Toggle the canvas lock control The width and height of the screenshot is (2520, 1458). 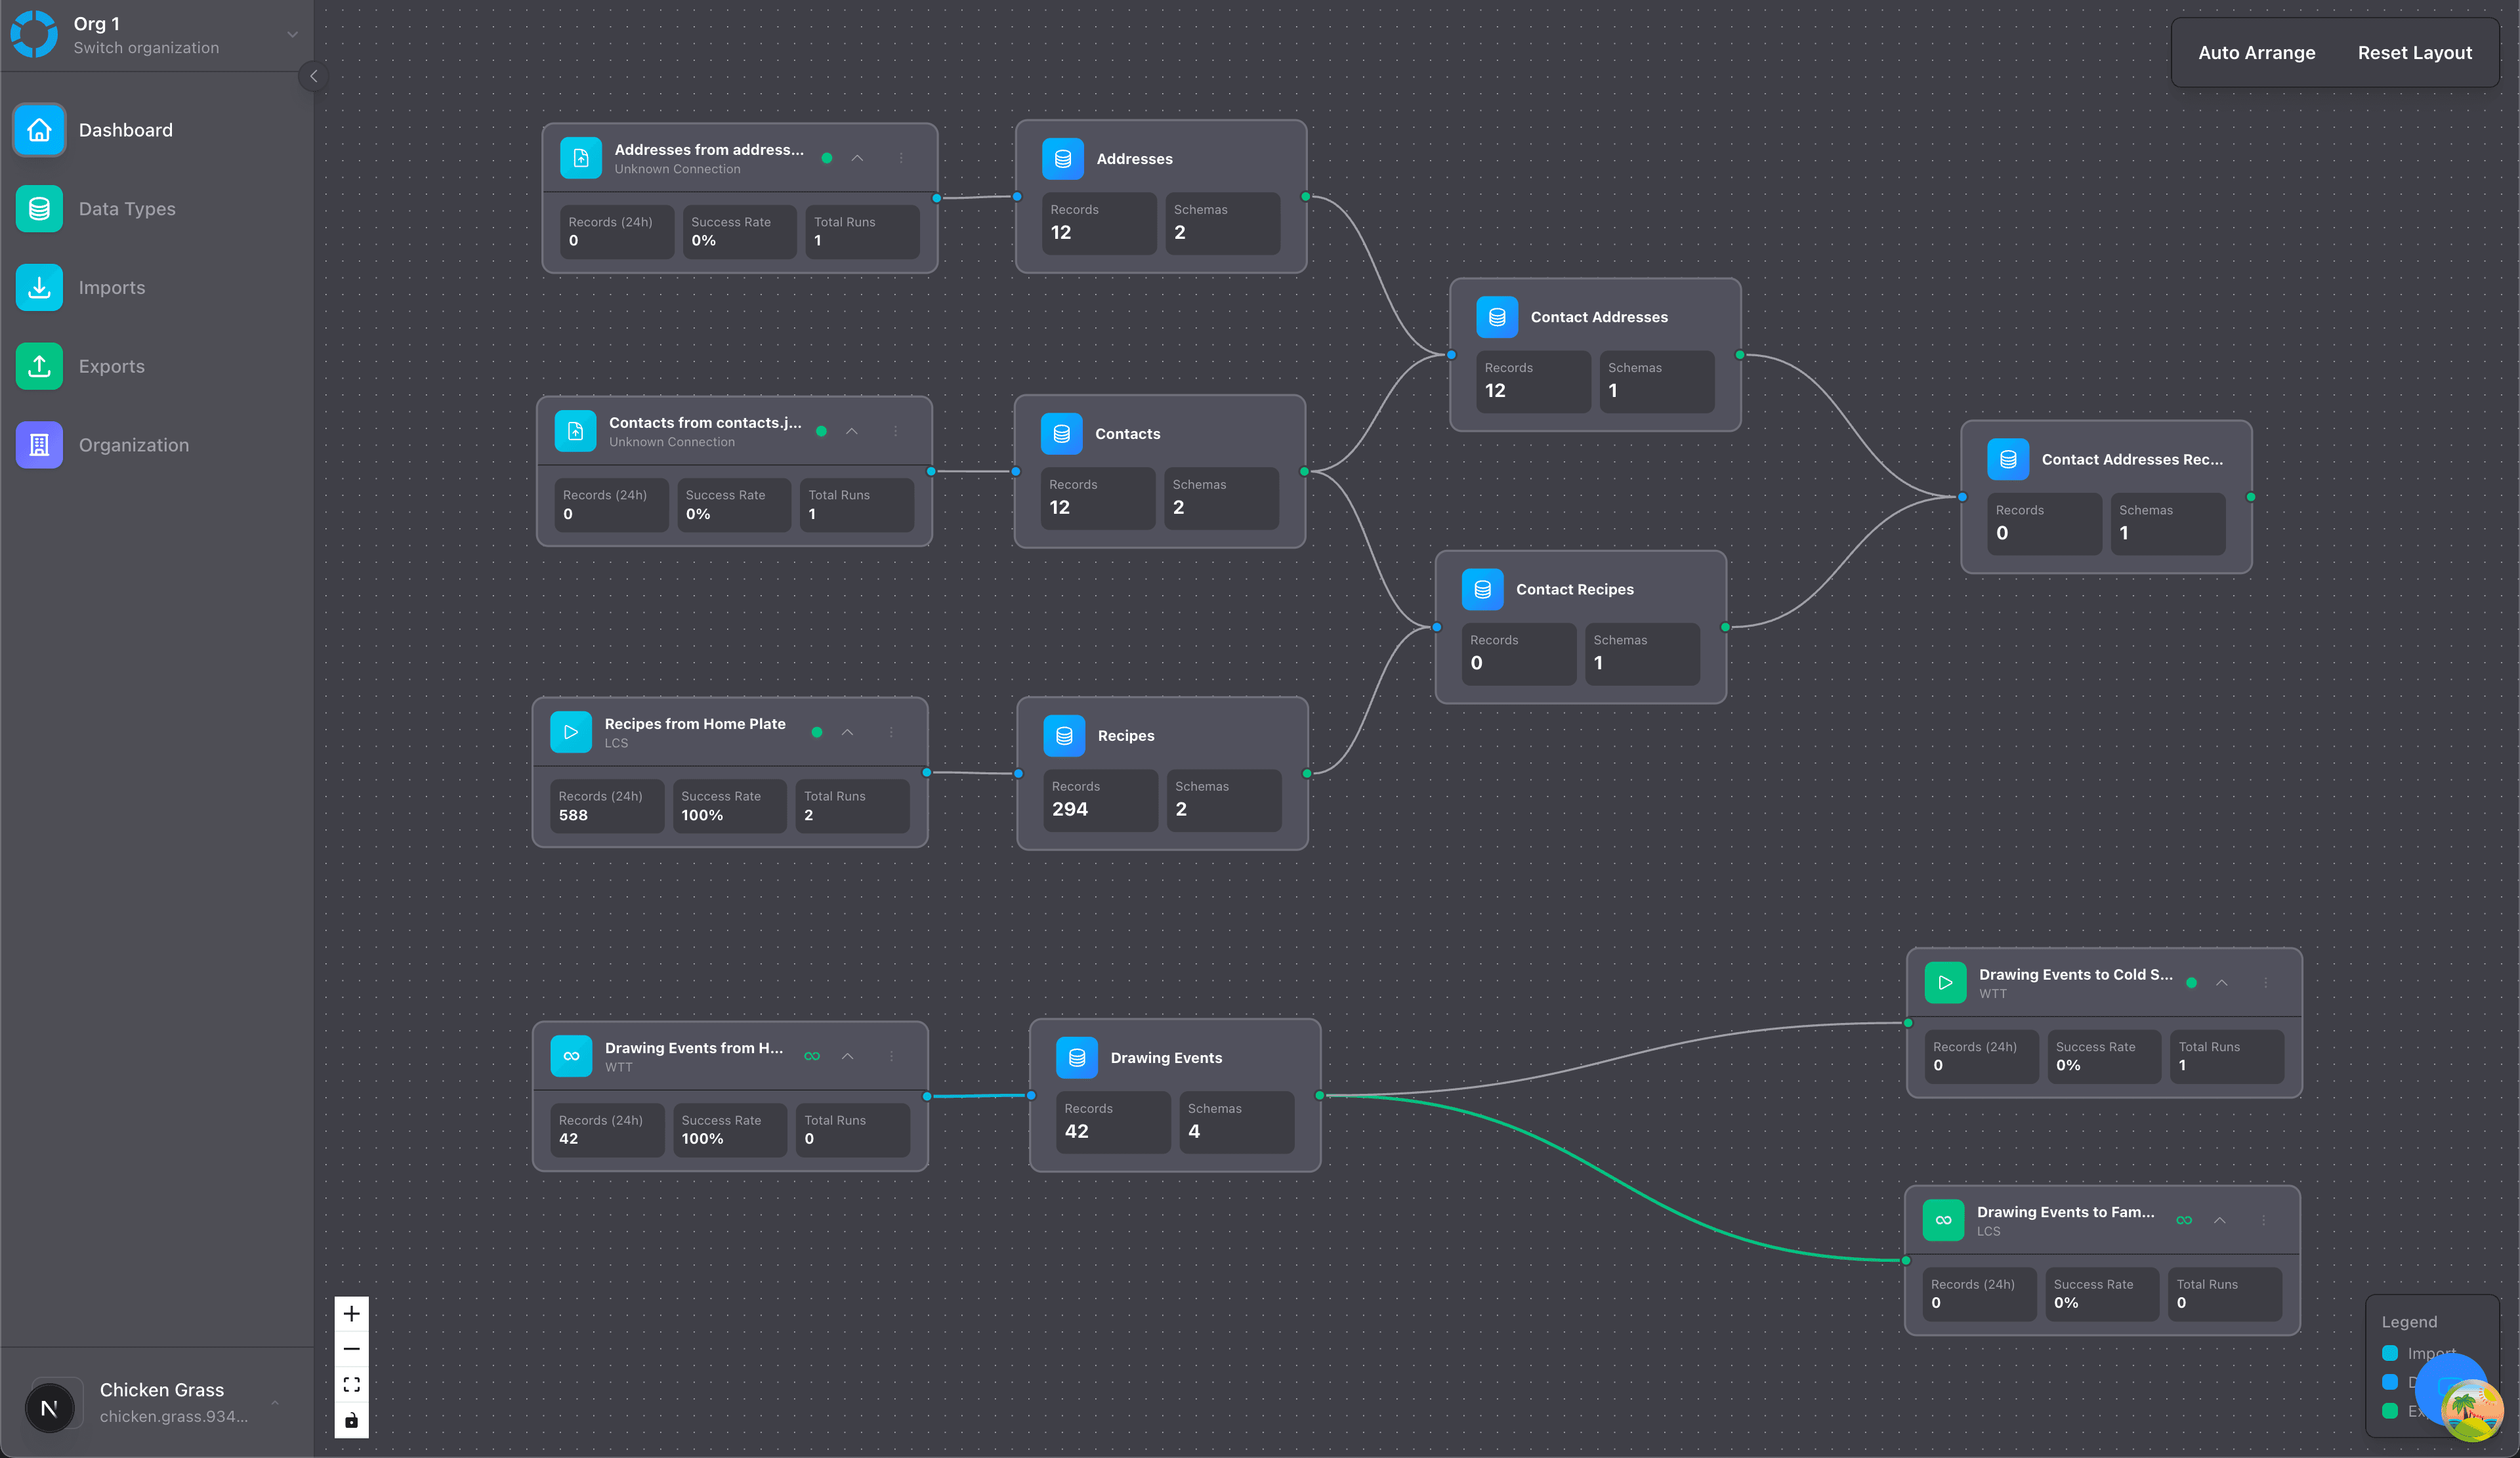click(x=351, y=1420)
